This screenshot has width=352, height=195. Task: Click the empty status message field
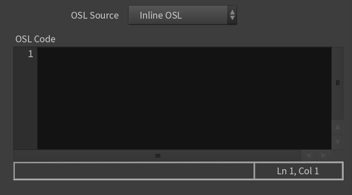point(134,171)
